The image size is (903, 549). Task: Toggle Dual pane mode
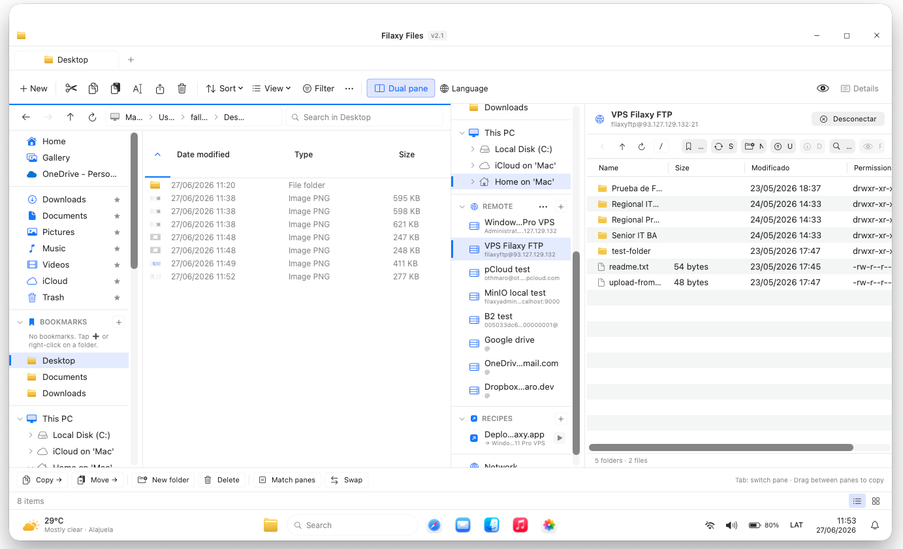pos(401,88)
